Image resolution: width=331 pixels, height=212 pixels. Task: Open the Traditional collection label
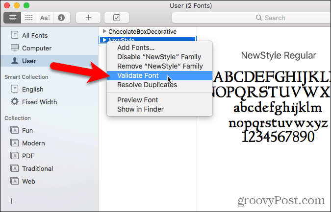coord(38,168)
